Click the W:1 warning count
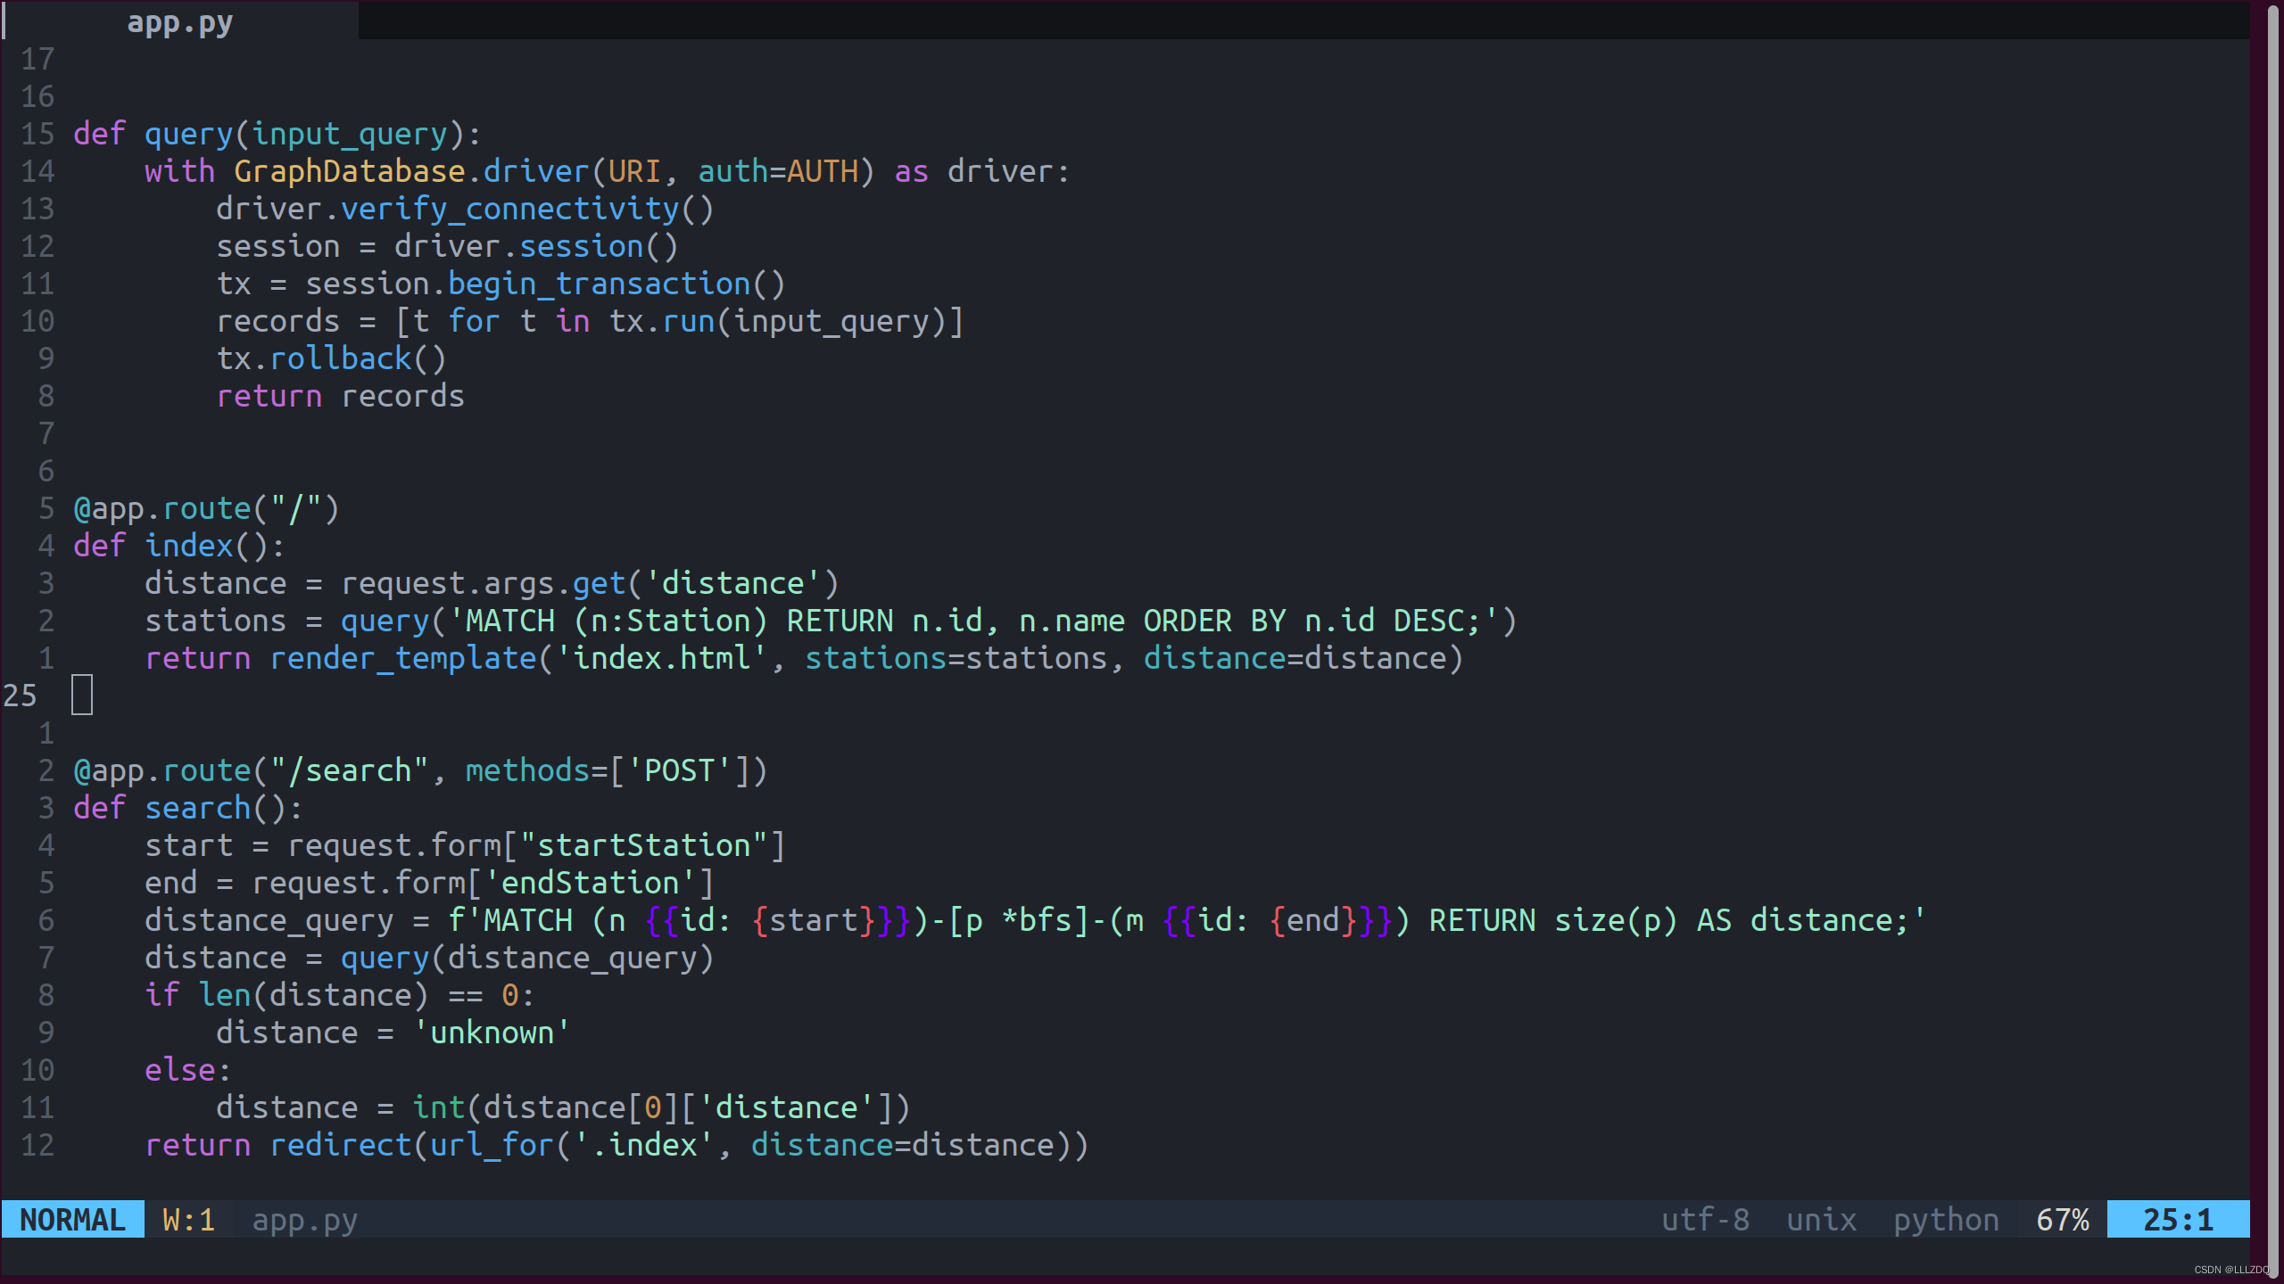The width and height of the screenshot is (2284, 1284). point(188,1220)
